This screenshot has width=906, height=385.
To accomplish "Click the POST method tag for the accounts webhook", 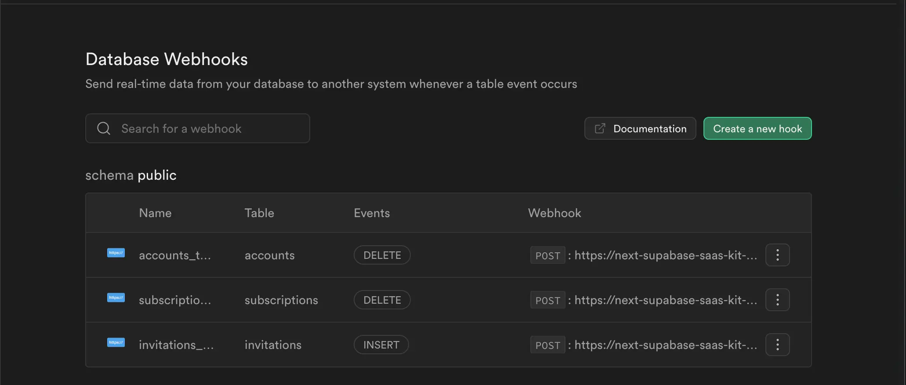I will coord(547,255).
